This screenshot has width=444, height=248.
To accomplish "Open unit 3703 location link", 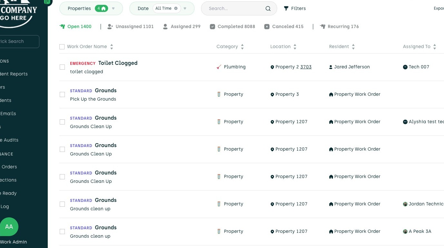I will [306, 67].
